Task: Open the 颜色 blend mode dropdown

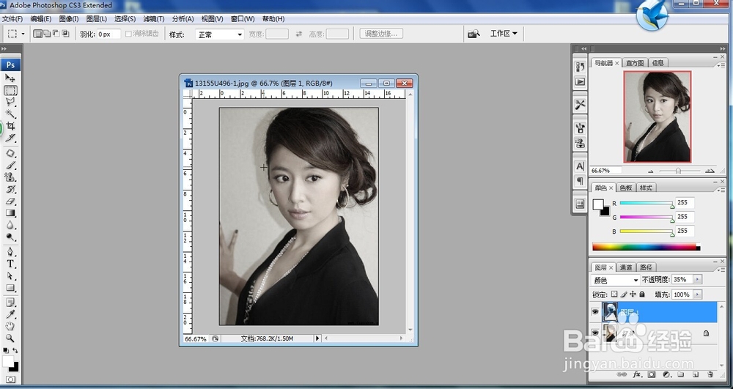Action: pyautogui.click(x=615, y=280)
